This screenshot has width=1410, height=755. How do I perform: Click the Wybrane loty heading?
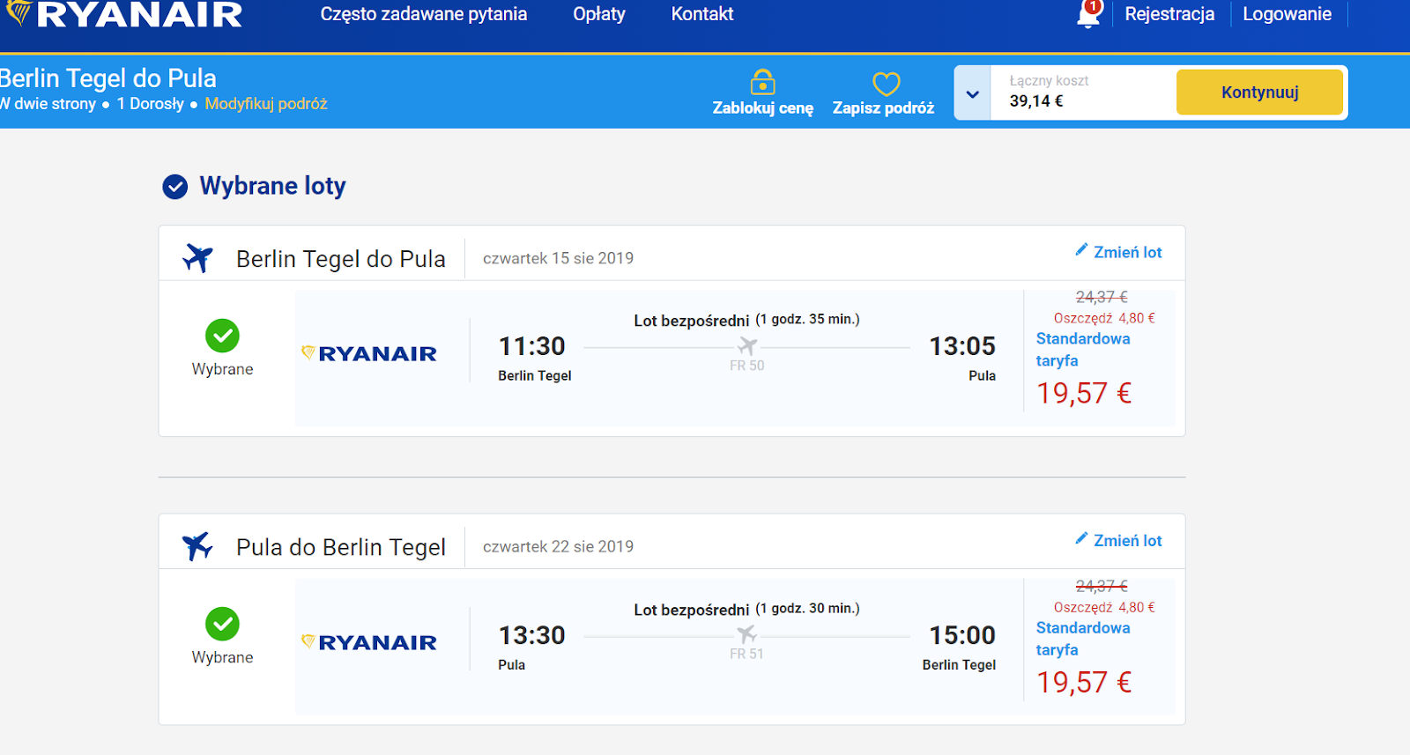[272, 186]
